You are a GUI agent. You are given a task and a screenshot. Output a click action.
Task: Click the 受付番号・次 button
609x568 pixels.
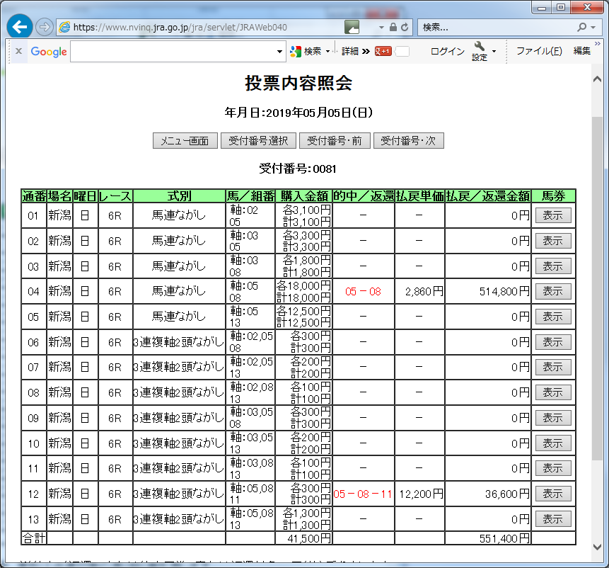(409, 141)
